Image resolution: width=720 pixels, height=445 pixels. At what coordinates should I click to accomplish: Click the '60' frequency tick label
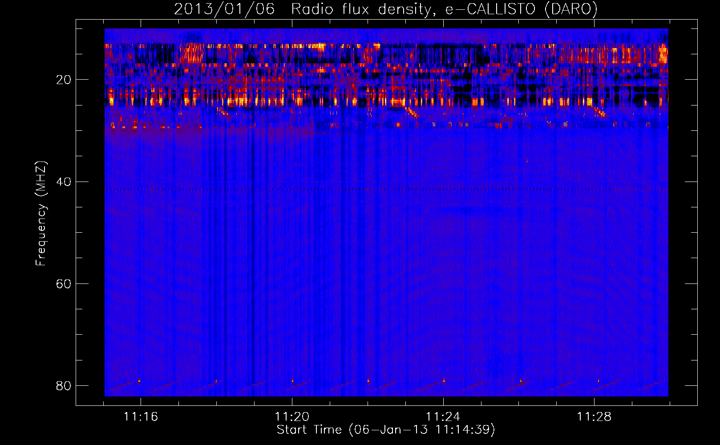64,283
